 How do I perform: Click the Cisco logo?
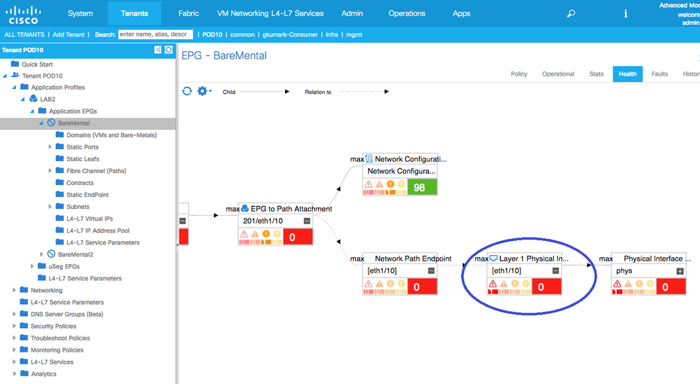coord(23,14)
